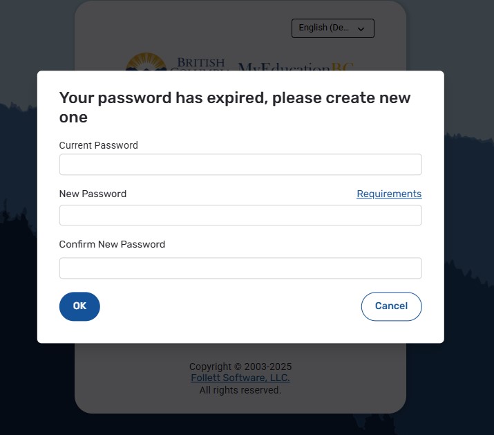Click the password expired heading
The height and width of the screenshot is (435, 494).
235,107
